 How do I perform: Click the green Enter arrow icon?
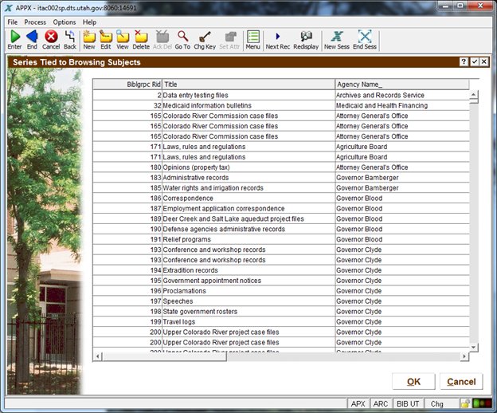(14, 37)
